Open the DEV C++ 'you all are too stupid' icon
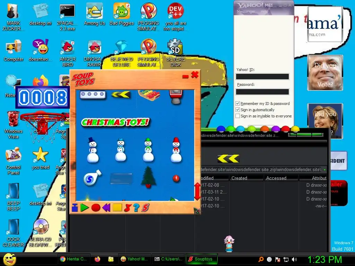This screenshot has width=355, height=266. [176, 17]
